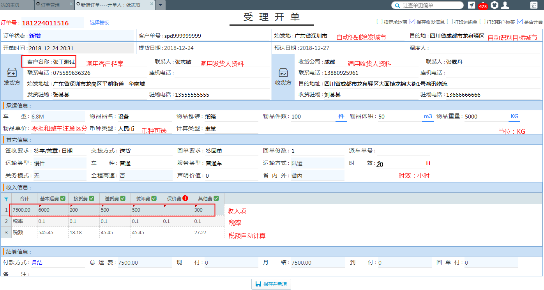Close the 新增订单 tab
This screenshot has width=544, height=290.
point(151,4)
